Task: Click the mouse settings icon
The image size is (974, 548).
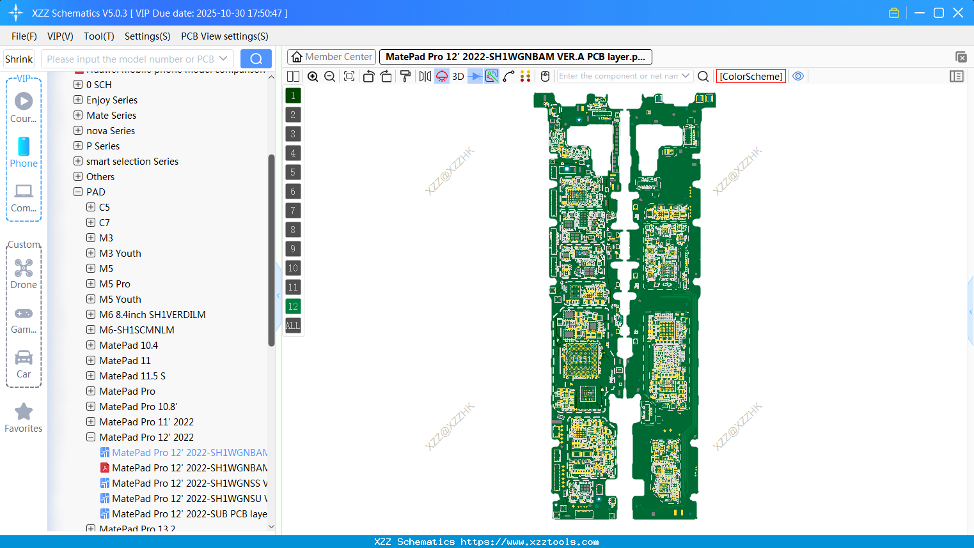Action: (545, 77)
